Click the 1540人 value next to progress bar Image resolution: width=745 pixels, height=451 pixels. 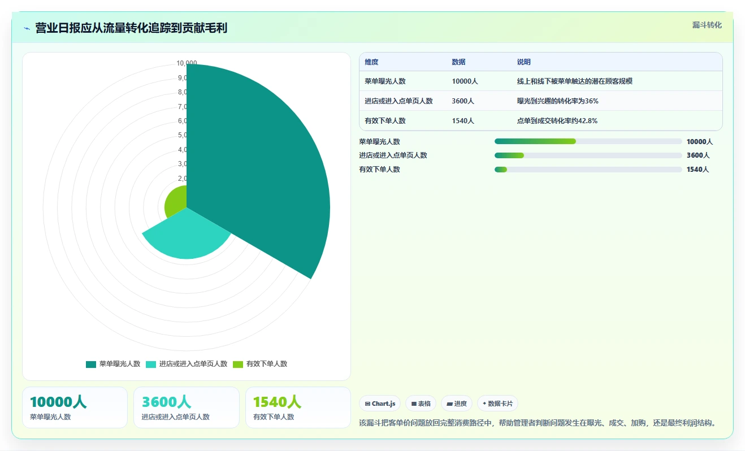698,170
